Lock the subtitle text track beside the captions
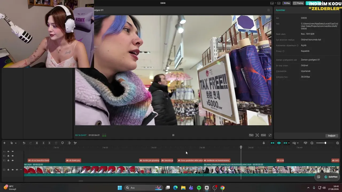342x192 pixels. pyautogui.click(x=8, y=160)
